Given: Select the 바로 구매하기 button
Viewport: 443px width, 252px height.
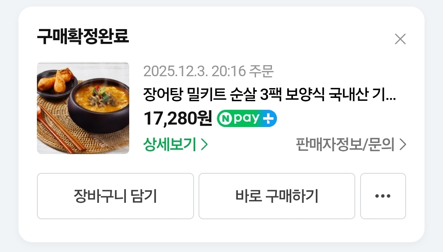Looking at the screenshot, I should click(x=276, y=196).
